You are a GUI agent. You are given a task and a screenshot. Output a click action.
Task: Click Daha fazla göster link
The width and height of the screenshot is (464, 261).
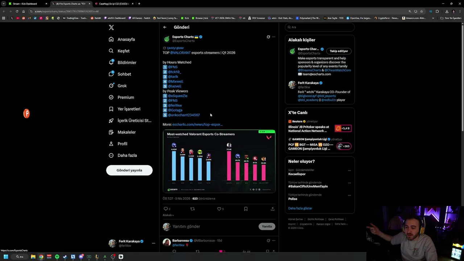click(300, 208)
